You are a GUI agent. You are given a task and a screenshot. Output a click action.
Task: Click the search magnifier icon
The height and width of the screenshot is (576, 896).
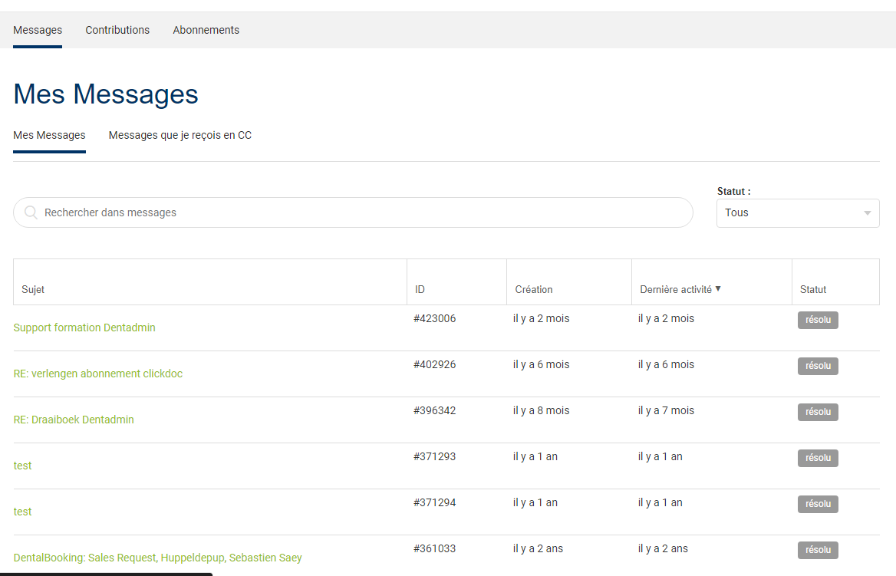pyautogui.click(x=31, y=212)
